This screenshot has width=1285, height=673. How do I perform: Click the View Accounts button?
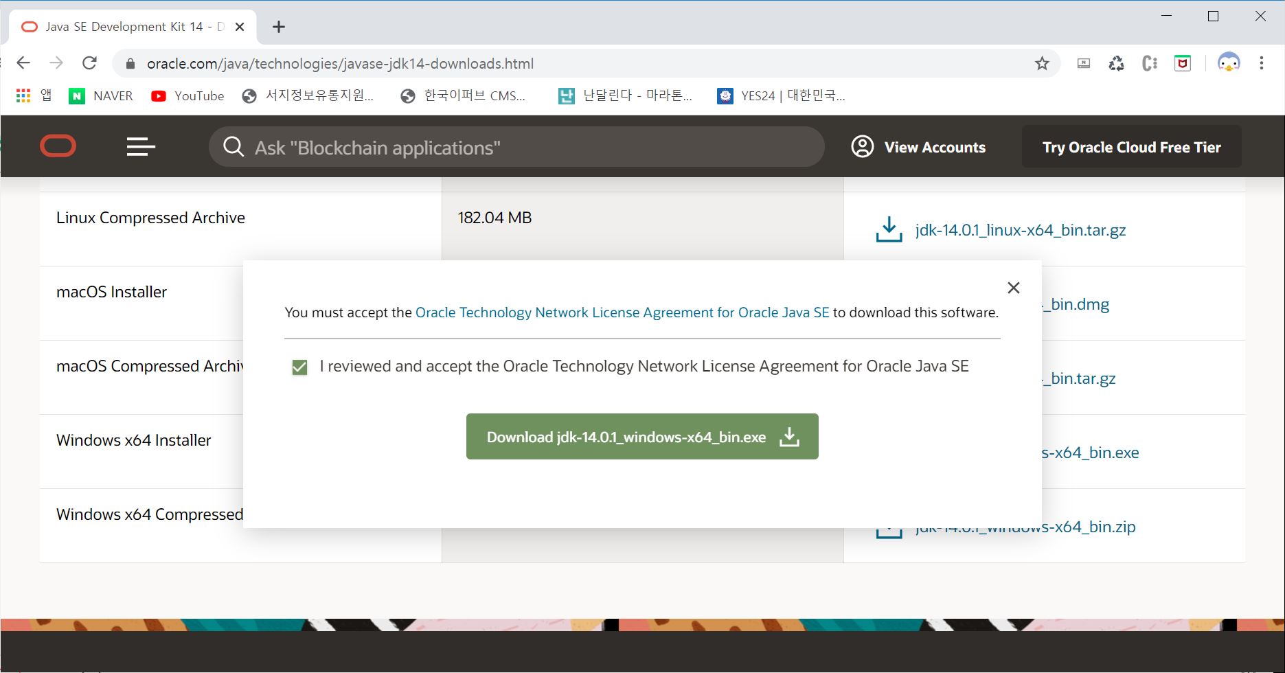918,147
